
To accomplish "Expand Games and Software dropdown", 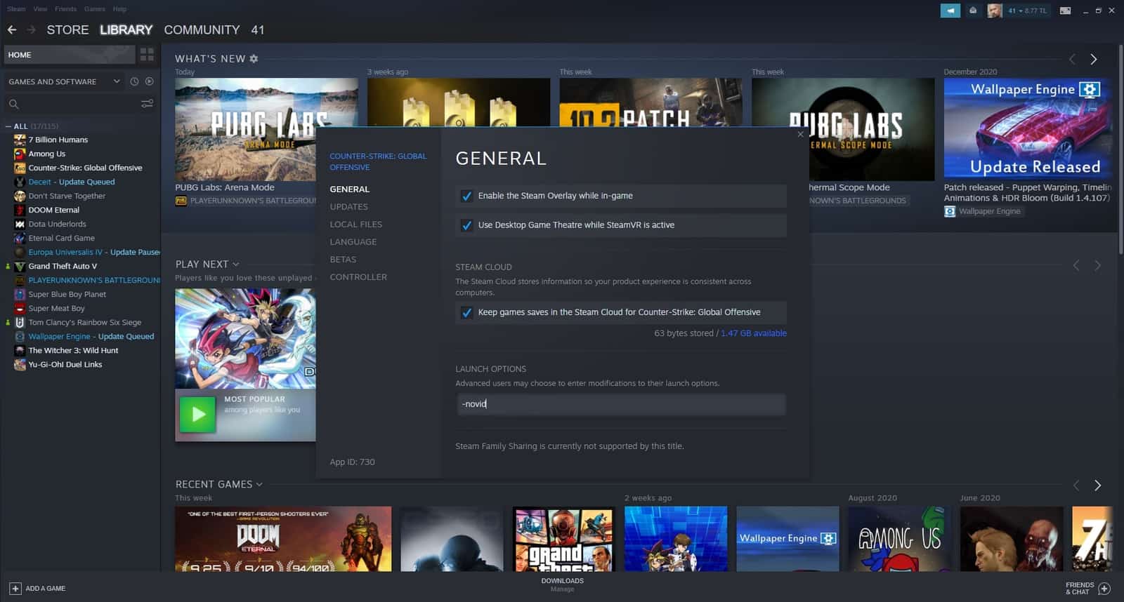I will (117, 81).
